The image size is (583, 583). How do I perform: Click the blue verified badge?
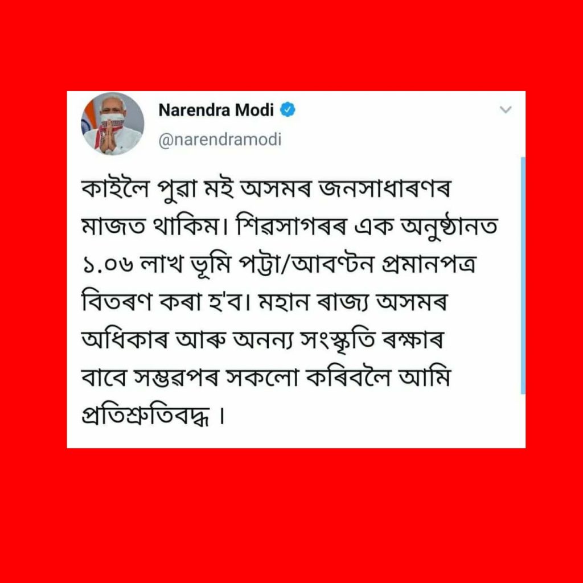pyautogui.click(x=288, y=110)
